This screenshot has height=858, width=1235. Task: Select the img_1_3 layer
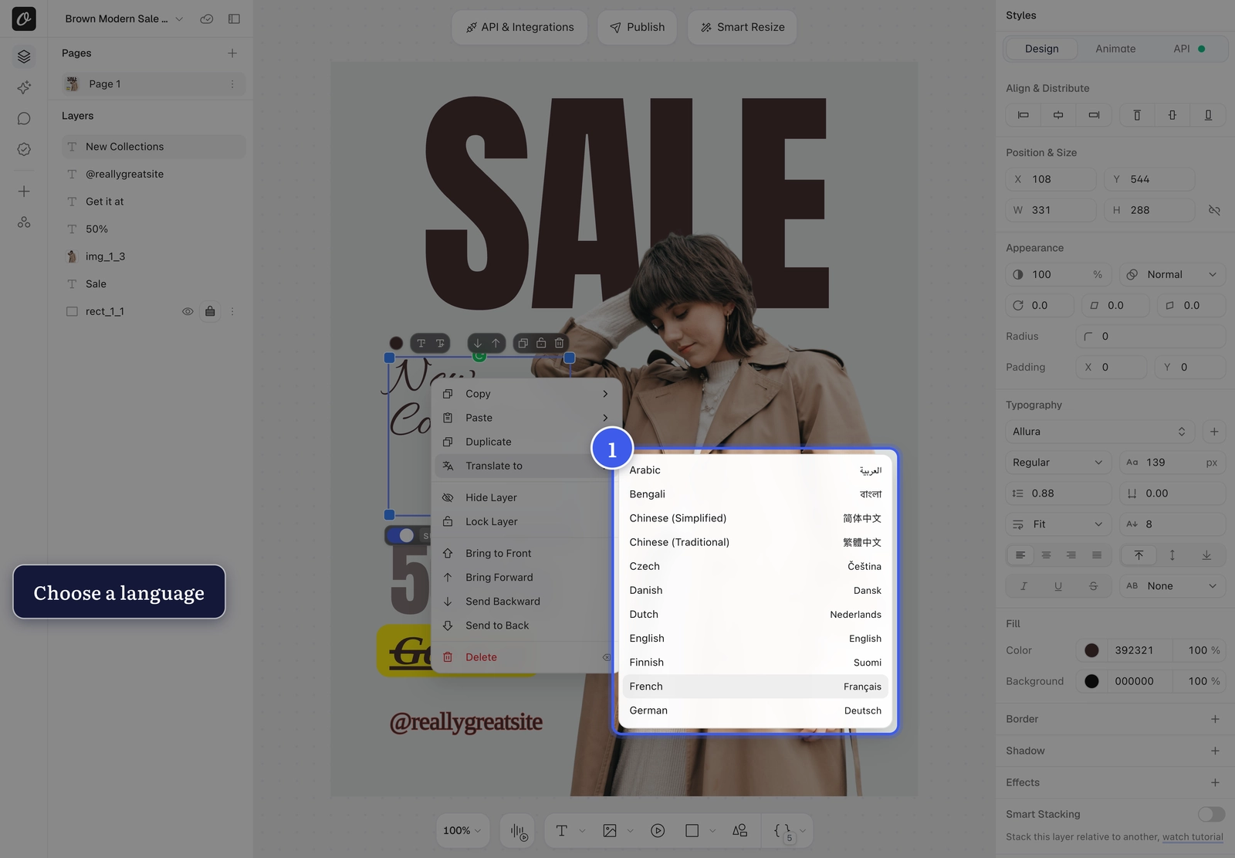coord(154,256)
